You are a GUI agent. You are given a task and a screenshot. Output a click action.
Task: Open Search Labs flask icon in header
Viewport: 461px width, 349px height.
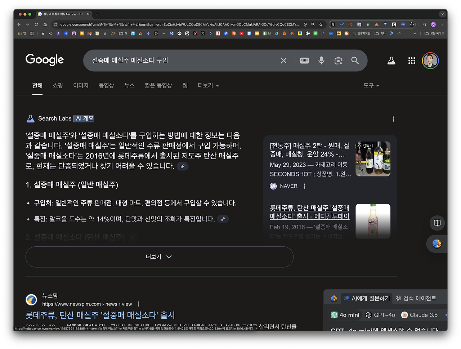391,61
